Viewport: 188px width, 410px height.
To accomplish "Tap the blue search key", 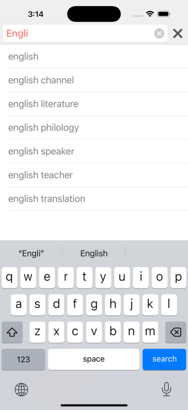I will [164, 359].
